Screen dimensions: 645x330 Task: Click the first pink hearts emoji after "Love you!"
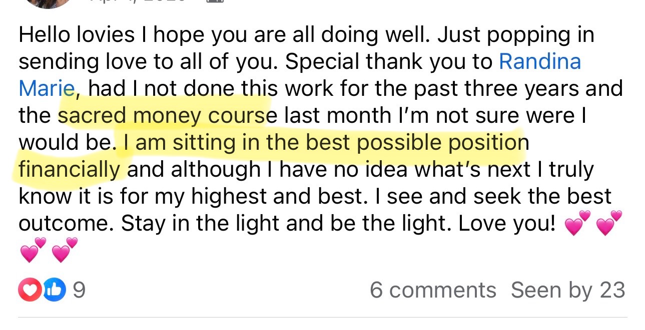(x=577, y=224)
